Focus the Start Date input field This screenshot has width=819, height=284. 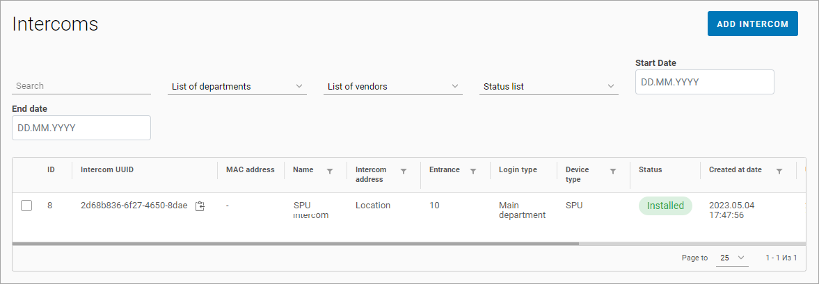(x=704, y=82)
